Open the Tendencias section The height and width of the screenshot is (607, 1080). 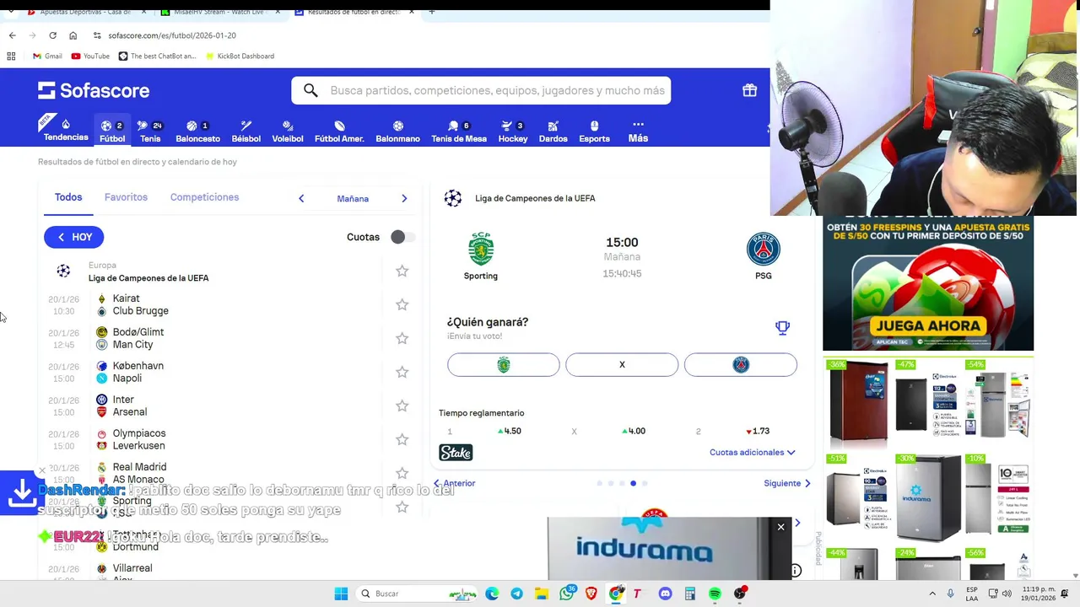66,130
